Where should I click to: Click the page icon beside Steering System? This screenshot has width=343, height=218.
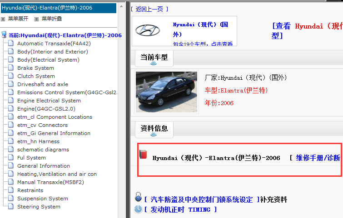click(11, 207)
